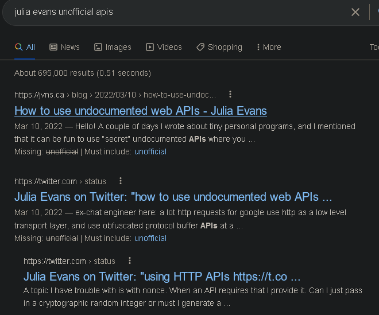Viewport: 379px width, 315px height.
Task: Click the snippet starting 'Mar 10, 2022 — Hello!'
Action: (x=185, y=133)
